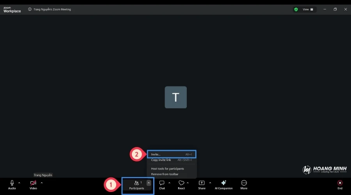This screenshot has width=351, height=195.
Task: Click the React heart icon
Action: click(x=181, y=183)
